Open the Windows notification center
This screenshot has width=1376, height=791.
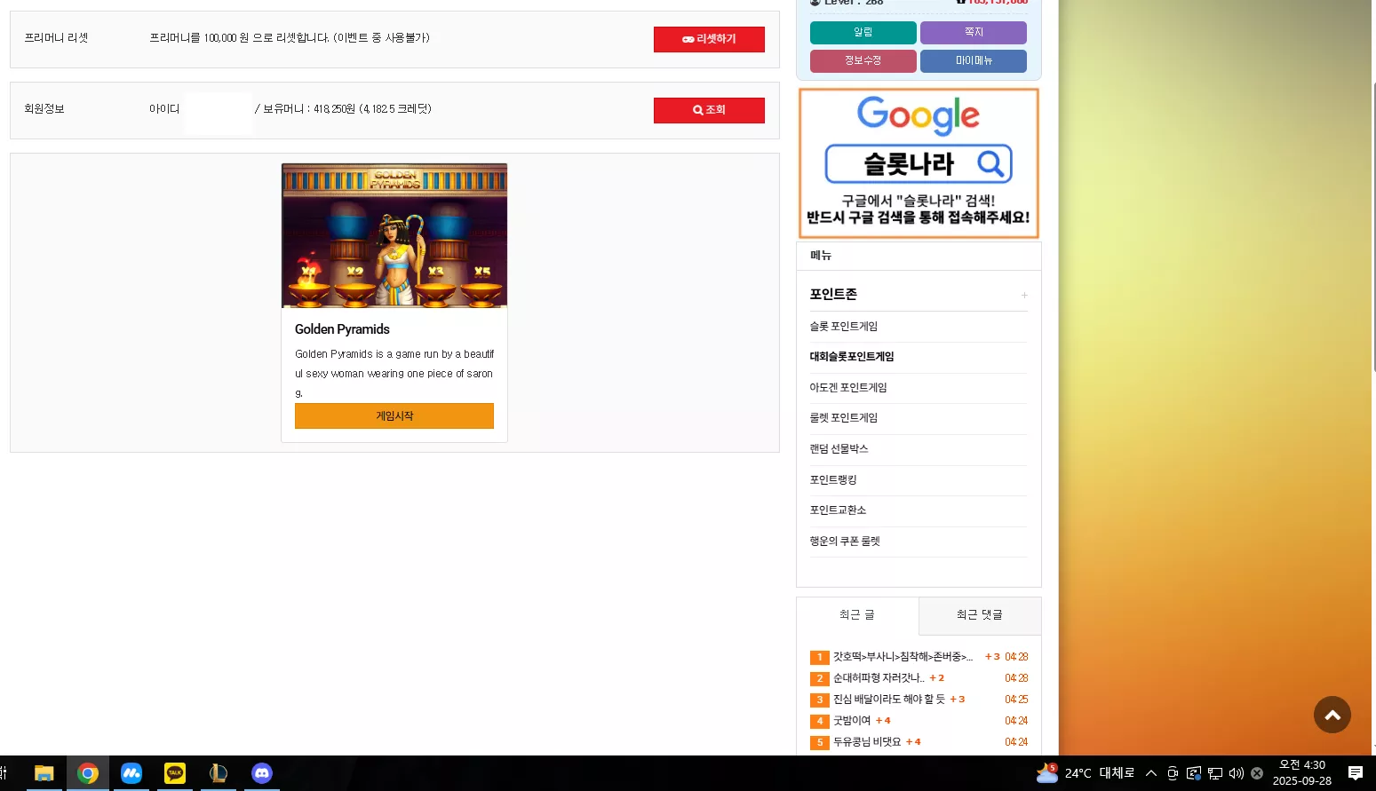1356,773
